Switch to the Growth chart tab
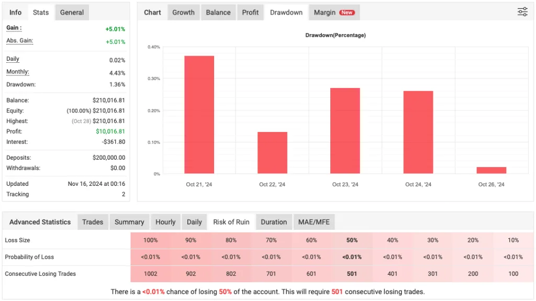Screen dimensions: 536x301 (x=183, y=13)
